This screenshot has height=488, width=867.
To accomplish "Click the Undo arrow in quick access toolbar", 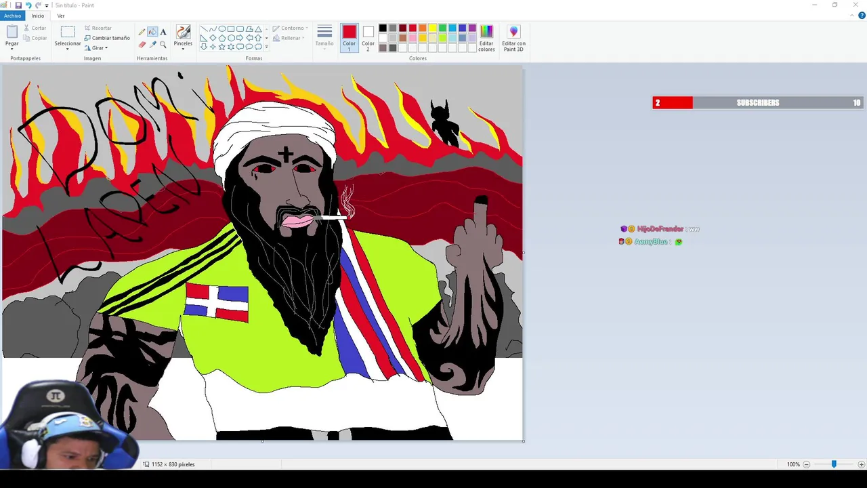I will [28, 5].
